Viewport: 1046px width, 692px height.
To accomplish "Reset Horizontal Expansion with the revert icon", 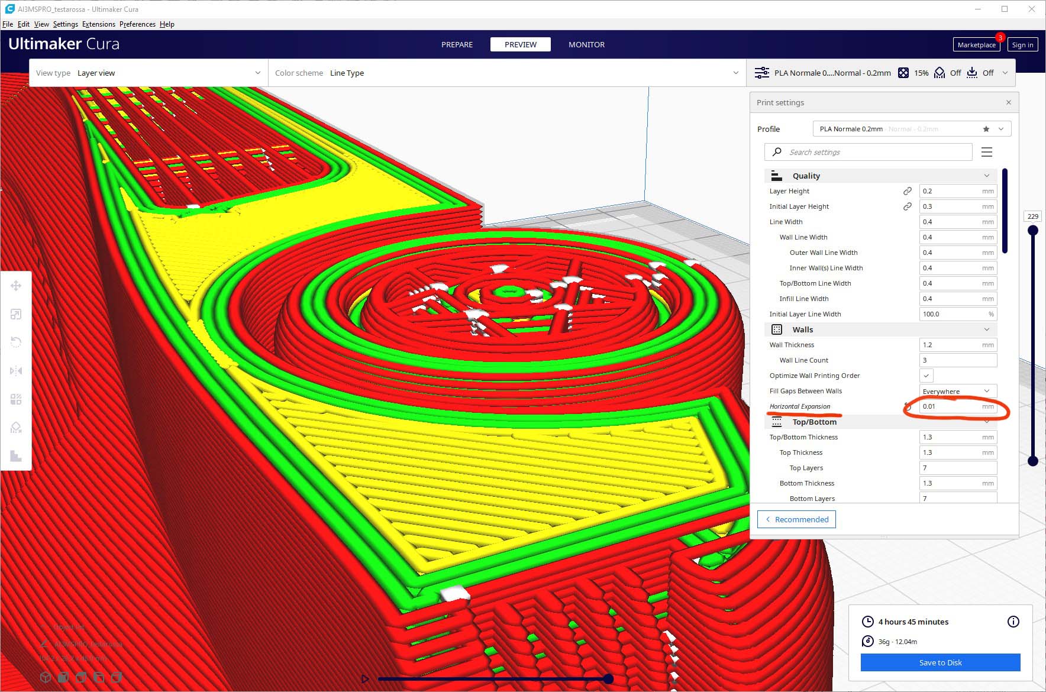I will pos(907,406).
